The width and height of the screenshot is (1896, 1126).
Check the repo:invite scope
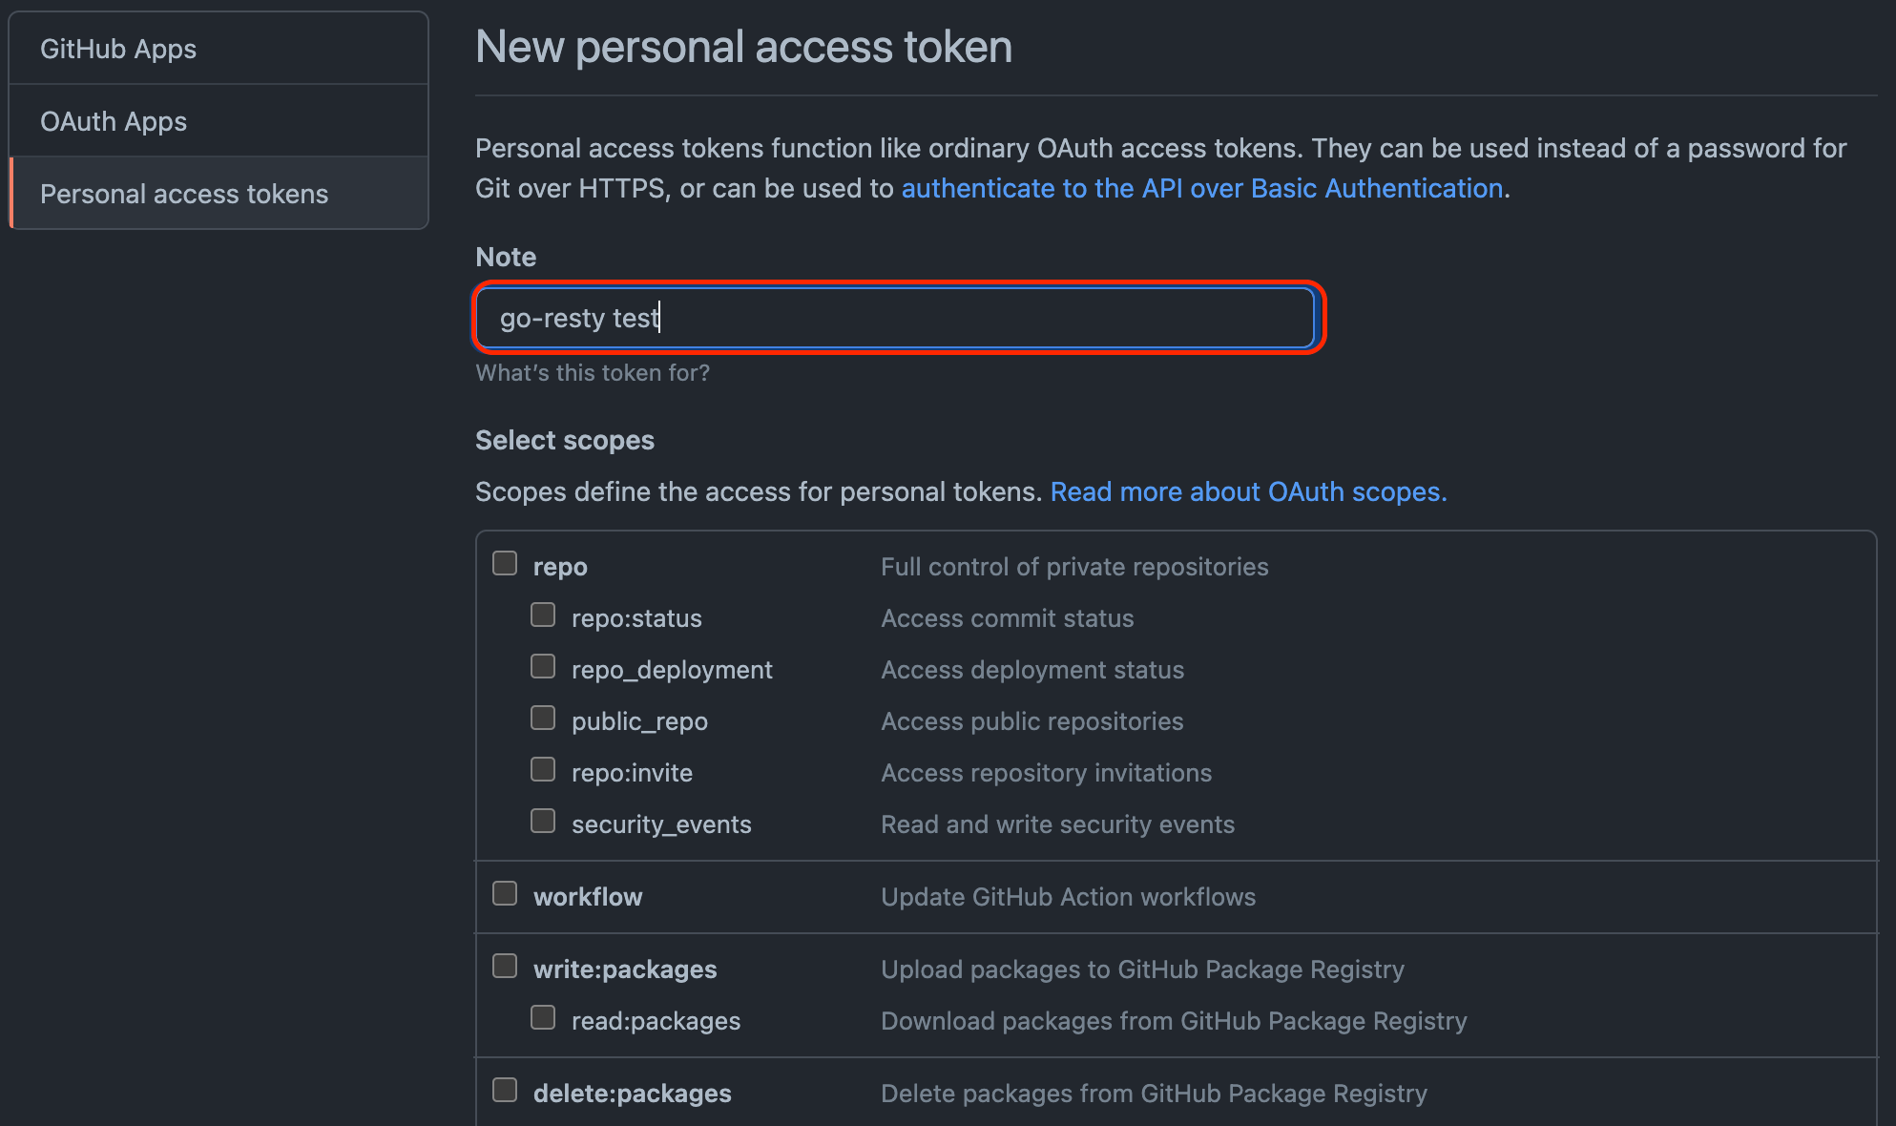click(543, 770)
